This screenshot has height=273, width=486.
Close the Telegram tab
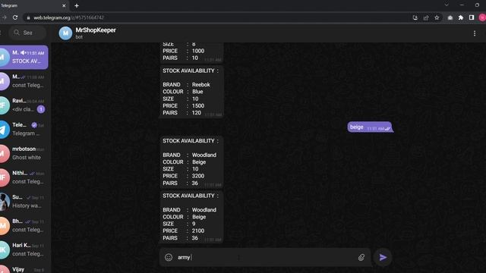click(64, 5)
